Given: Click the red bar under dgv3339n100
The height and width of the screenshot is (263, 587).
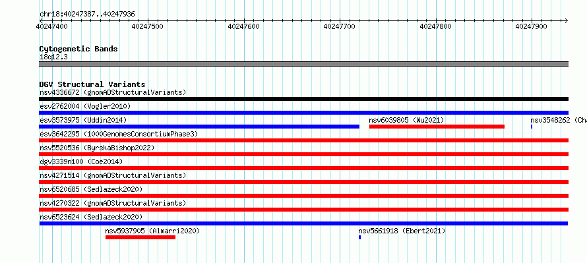Looking at the screenshot, I should 304,168.
